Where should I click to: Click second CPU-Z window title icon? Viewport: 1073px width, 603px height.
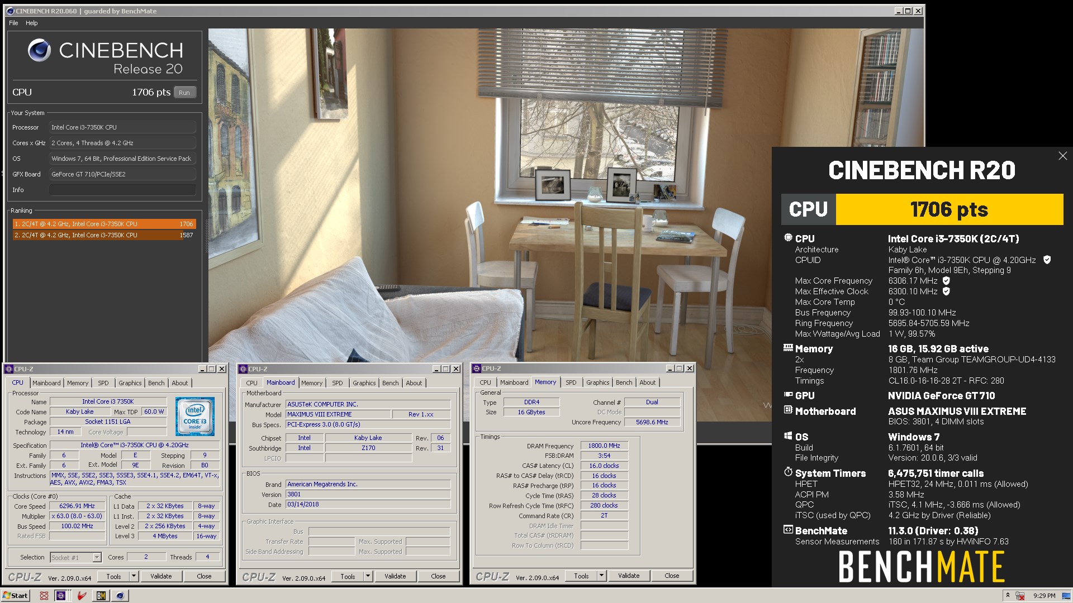tap(243, 369)
